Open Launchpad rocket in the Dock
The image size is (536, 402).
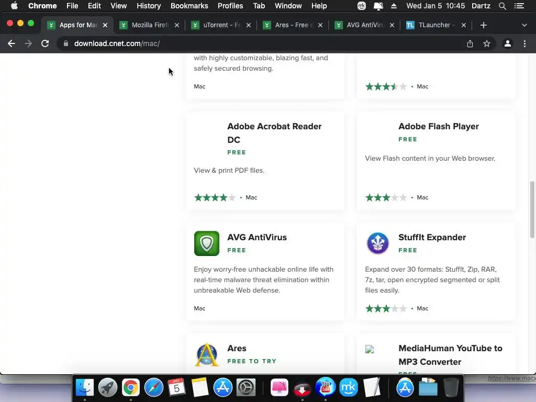[108, 388]
